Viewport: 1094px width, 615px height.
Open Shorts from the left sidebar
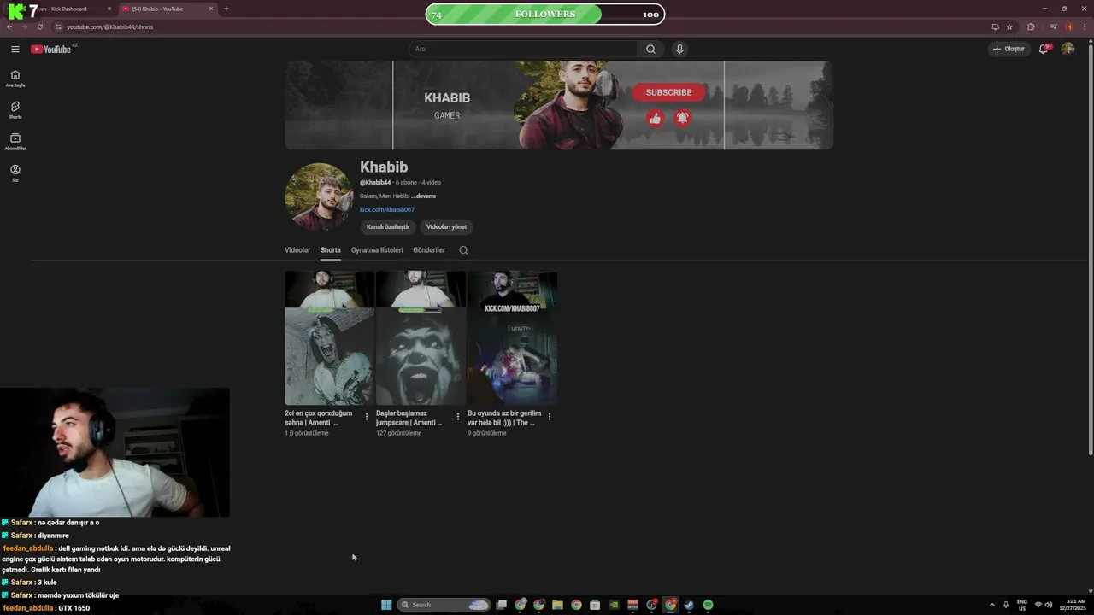15,109
